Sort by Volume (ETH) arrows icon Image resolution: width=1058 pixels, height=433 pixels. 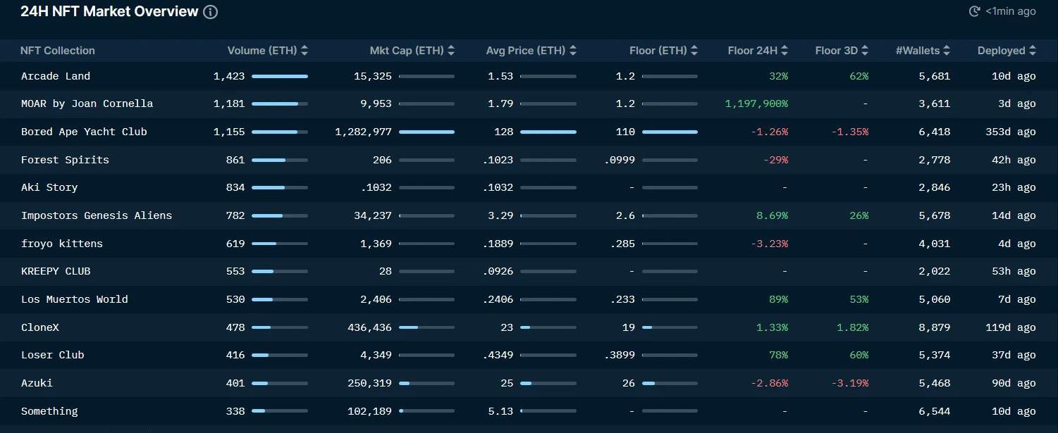305,51
